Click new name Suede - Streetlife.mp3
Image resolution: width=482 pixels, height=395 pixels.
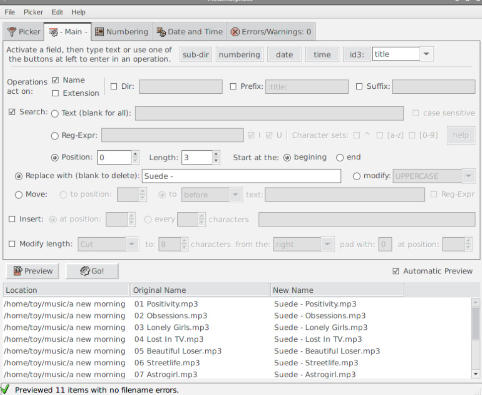pyautogui.click(x=316, y=363)
